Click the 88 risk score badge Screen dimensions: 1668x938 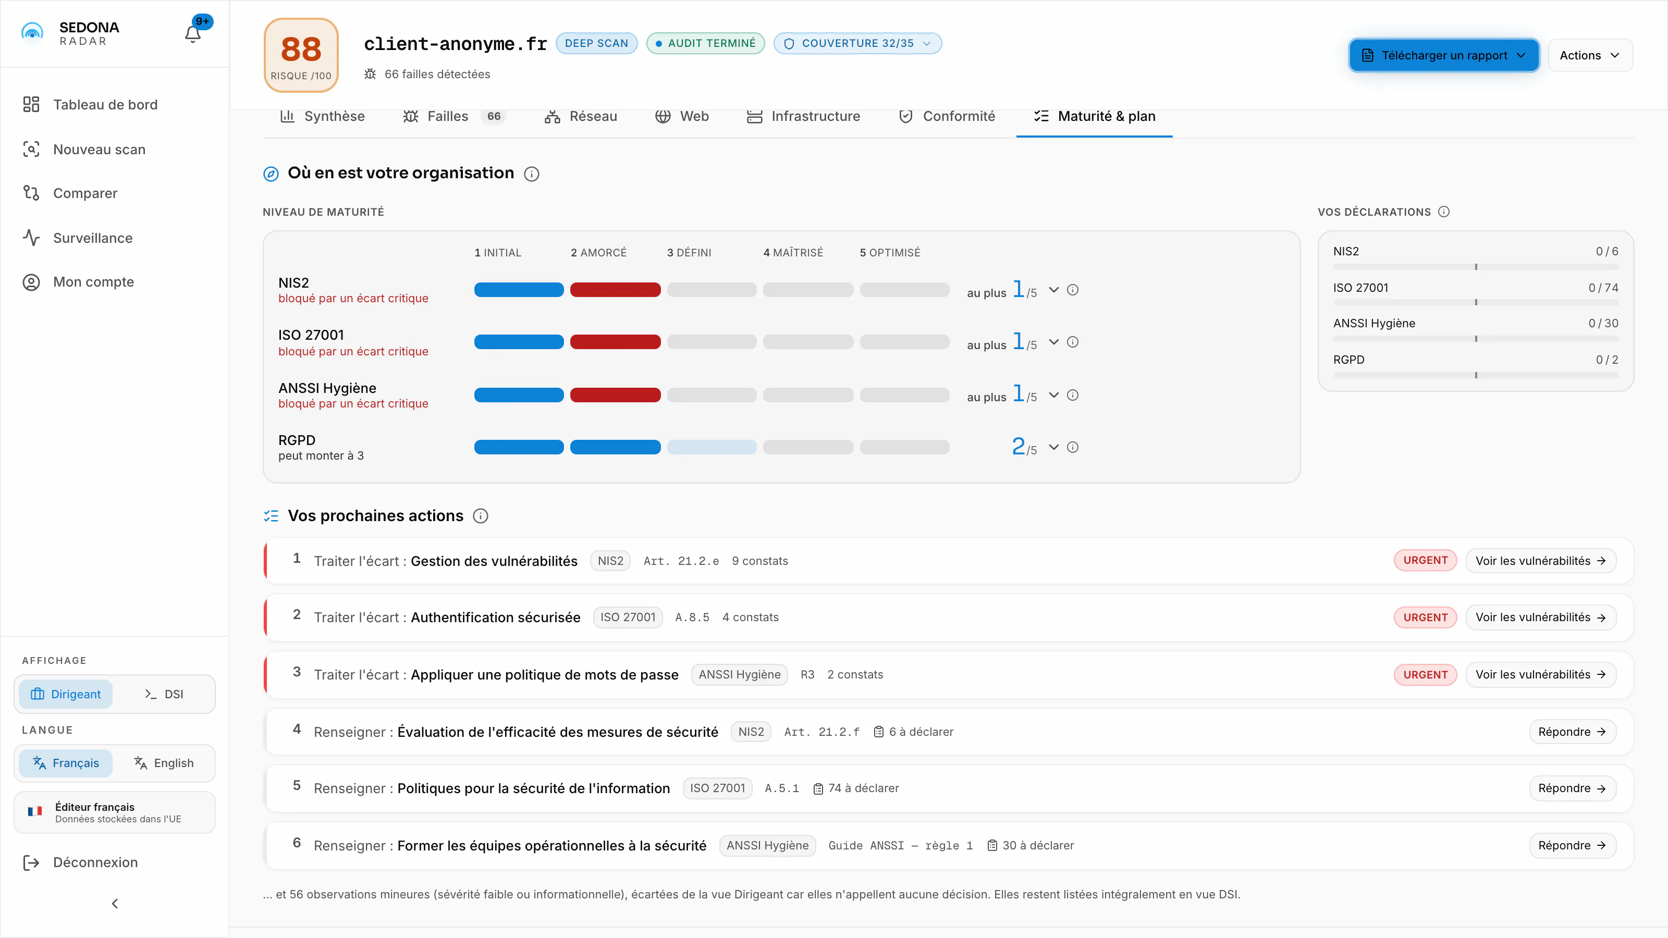click(x=301, y=55)
